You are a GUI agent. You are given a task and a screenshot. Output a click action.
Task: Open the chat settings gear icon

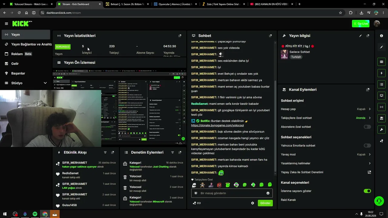pos(253,203)
